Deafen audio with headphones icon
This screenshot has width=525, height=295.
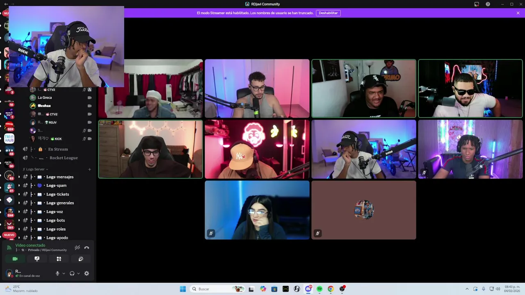pyautogui.click(x=72, y=273)
